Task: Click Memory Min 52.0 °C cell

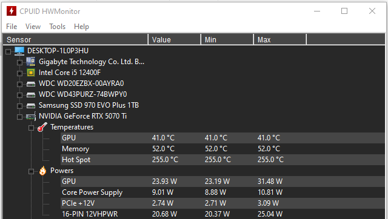Action: pos(216,149)
